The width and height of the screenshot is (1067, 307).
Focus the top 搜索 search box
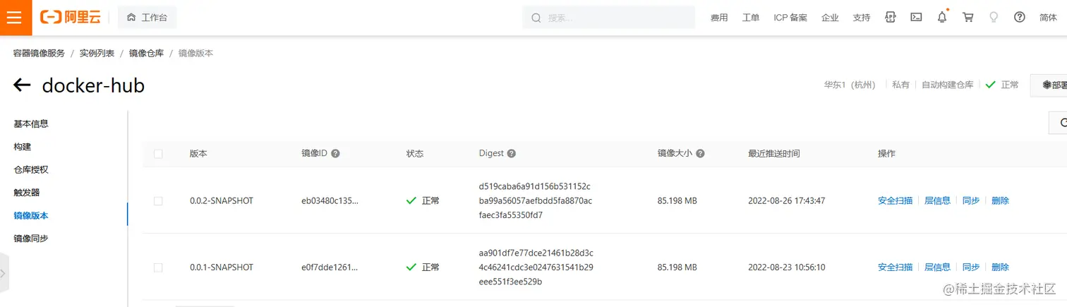pos(608,18)
